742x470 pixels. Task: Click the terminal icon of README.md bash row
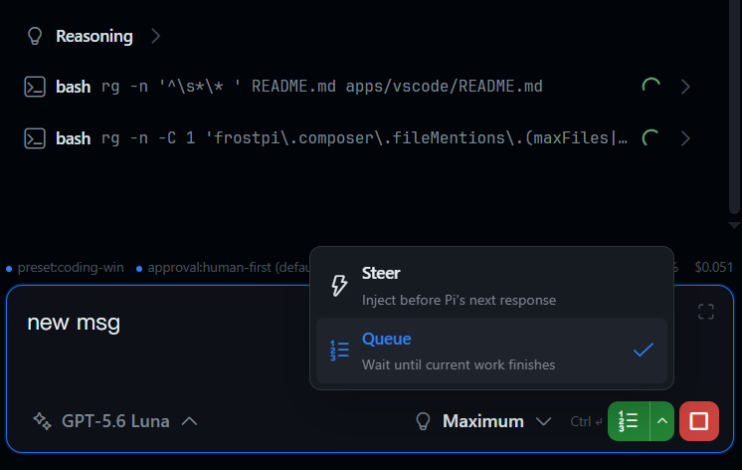click(35, 87)
